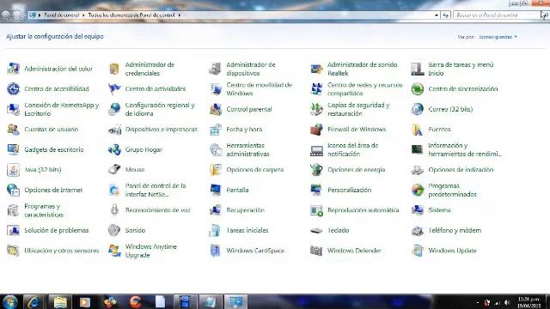Image resolution: width=550 pixels, height=309 pixels.
Task: Open Centro de actividades flag icon
Action: tap(114, 89)
